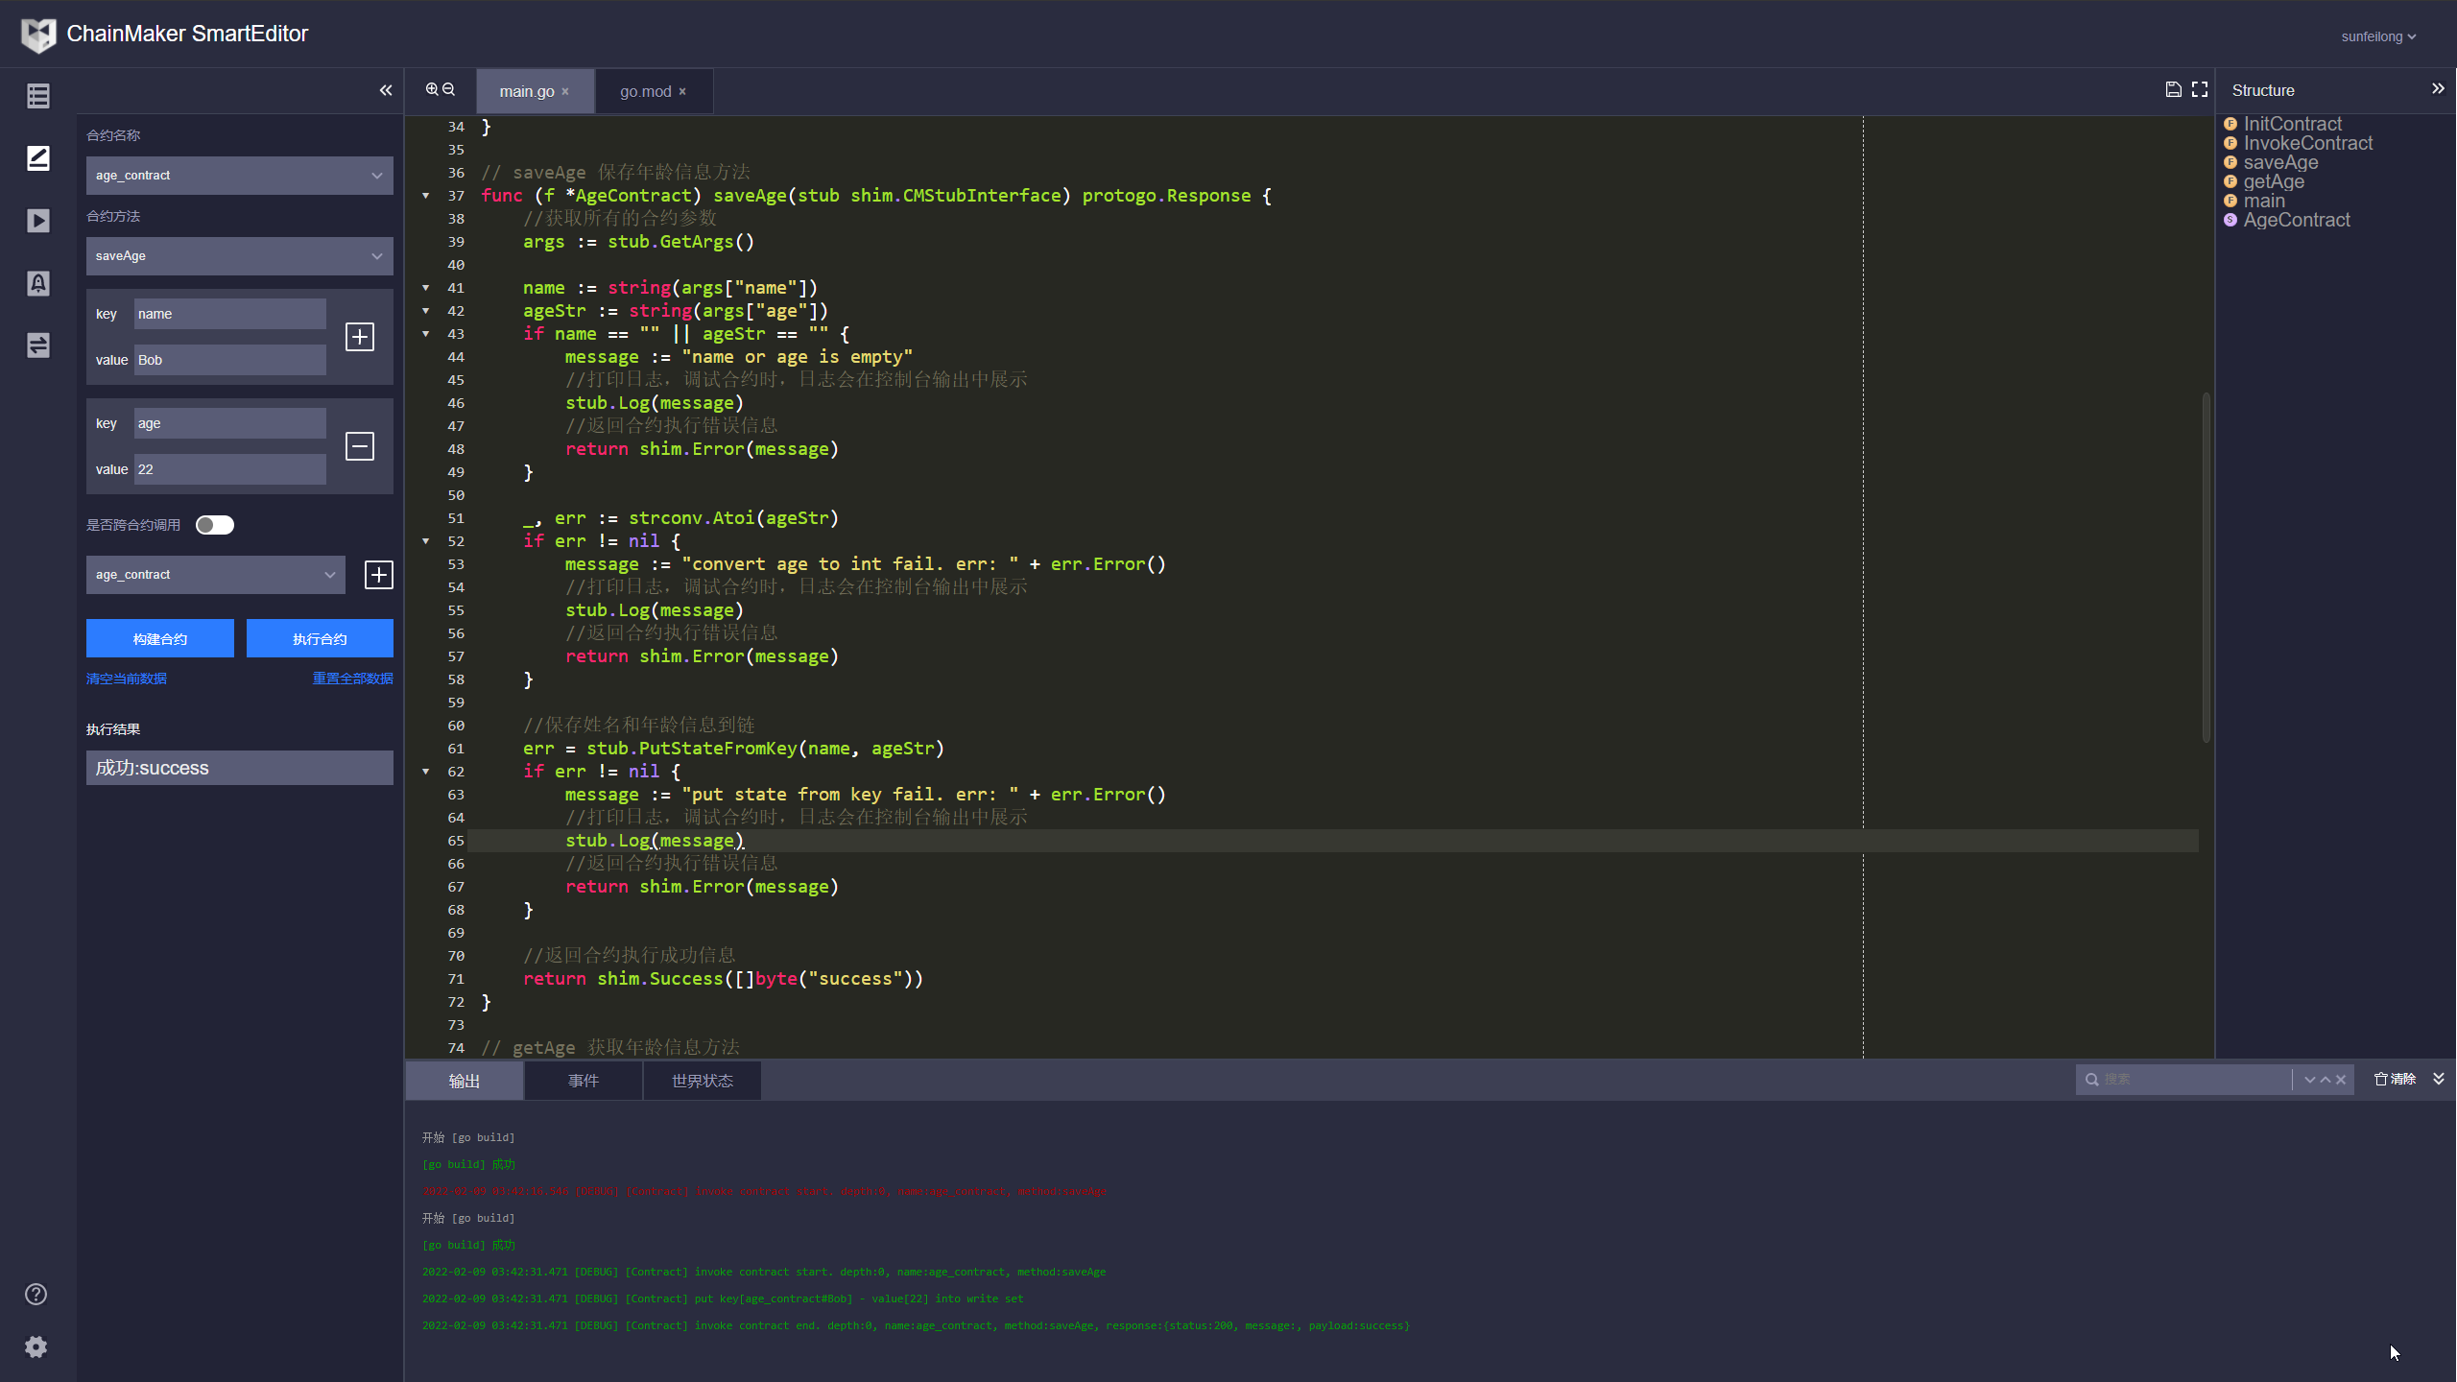Focus the key field containing age
This screenshot has width=2457, height=1382.
click(x=230, y=423)
